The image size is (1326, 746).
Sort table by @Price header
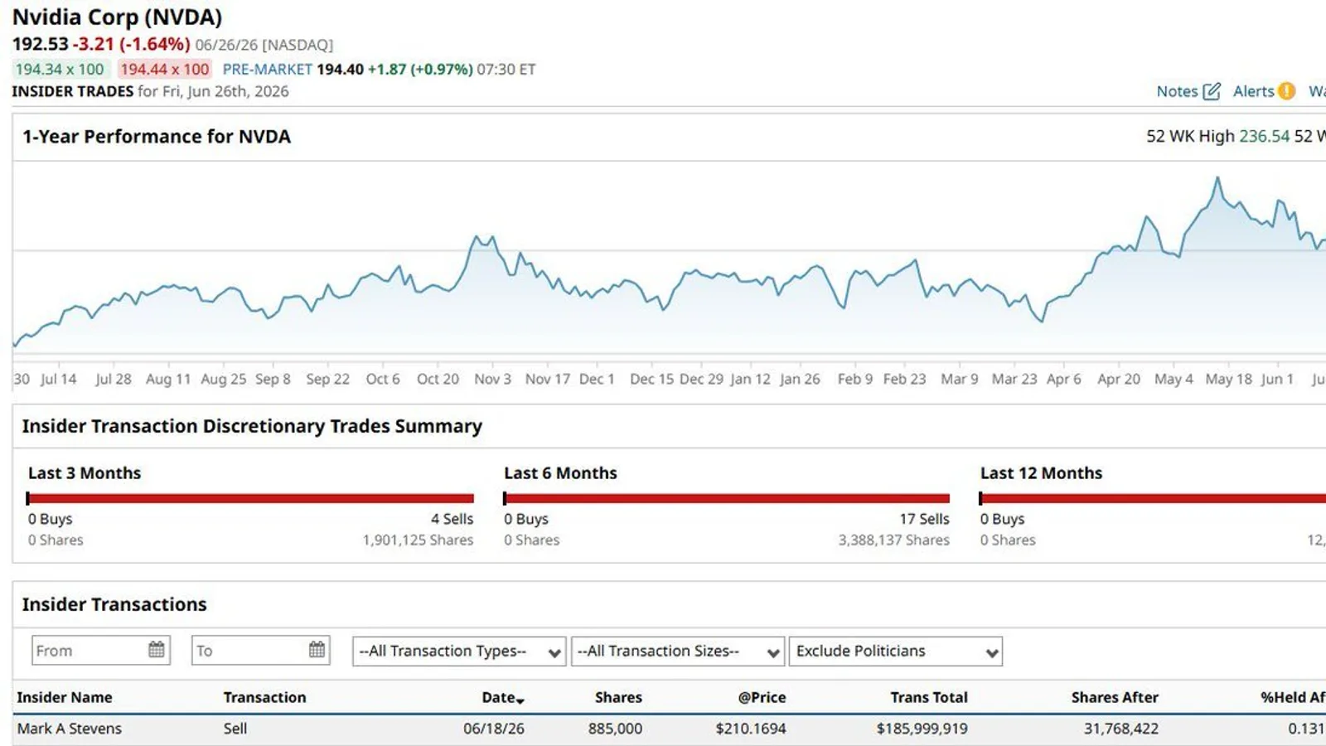[x=762, y=697]
